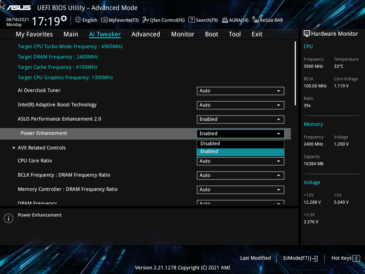Click Last Modified button
This screenshot has width=365, height=274.
coord(255,258)
